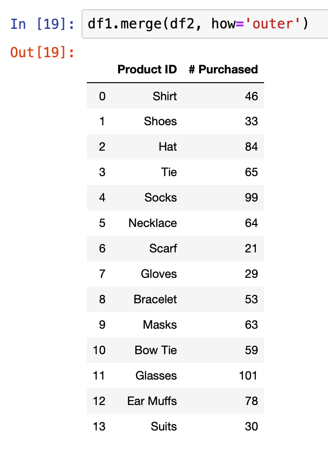Image resolution: width=328 pixels, height=451 pixels.
Task: Select the Socks product cell
Action: coord(161,198)
